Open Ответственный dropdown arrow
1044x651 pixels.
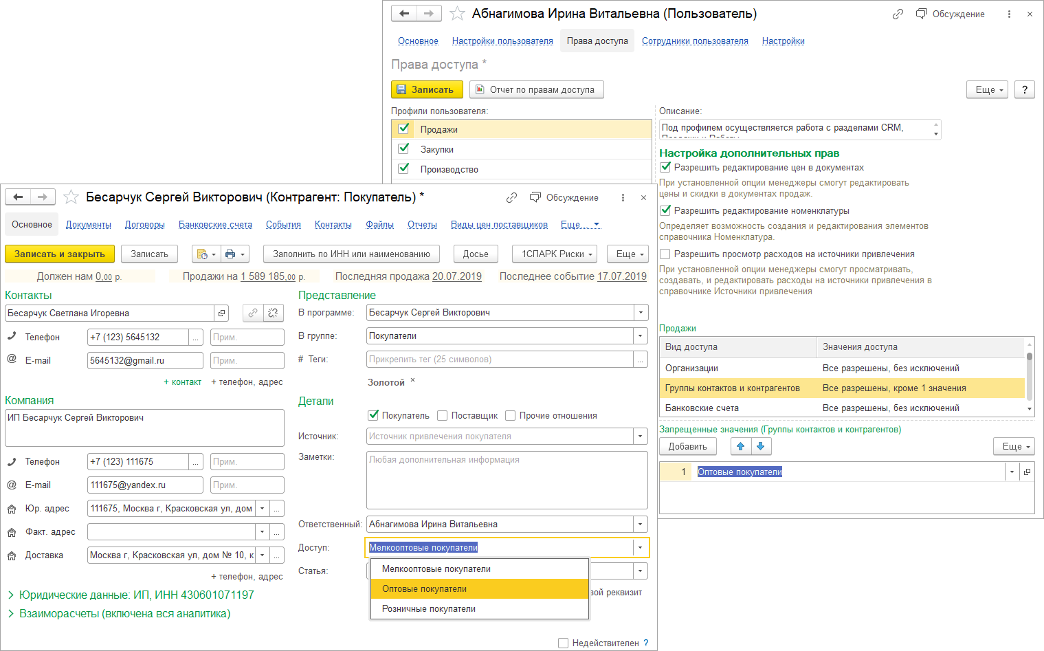pyautogui.click(x=641, y=524)
